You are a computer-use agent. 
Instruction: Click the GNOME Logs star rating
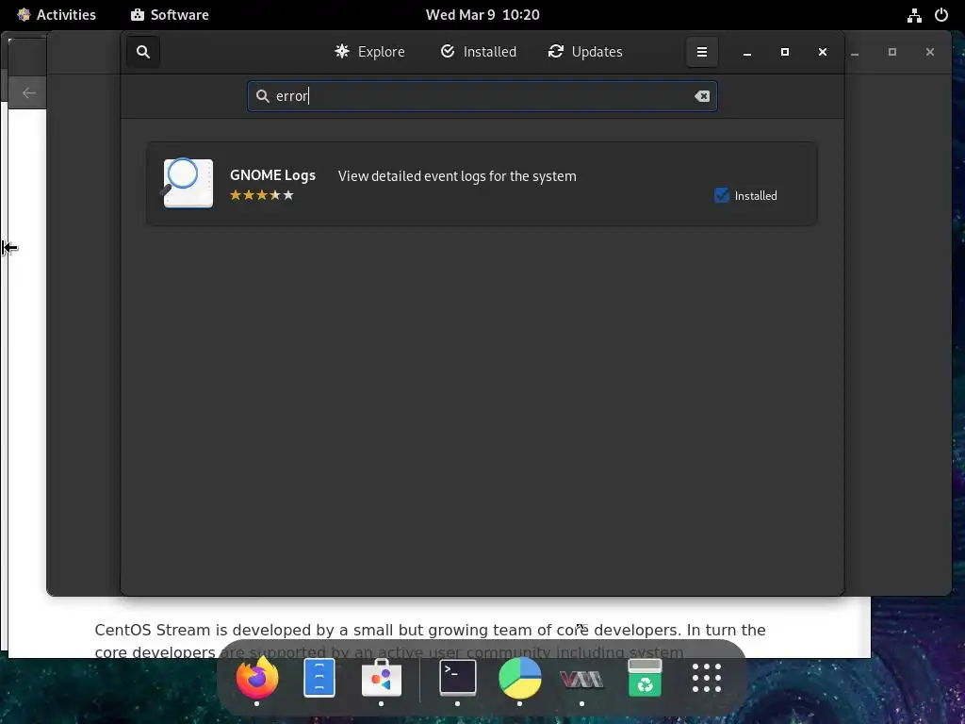tap(262, 195)
